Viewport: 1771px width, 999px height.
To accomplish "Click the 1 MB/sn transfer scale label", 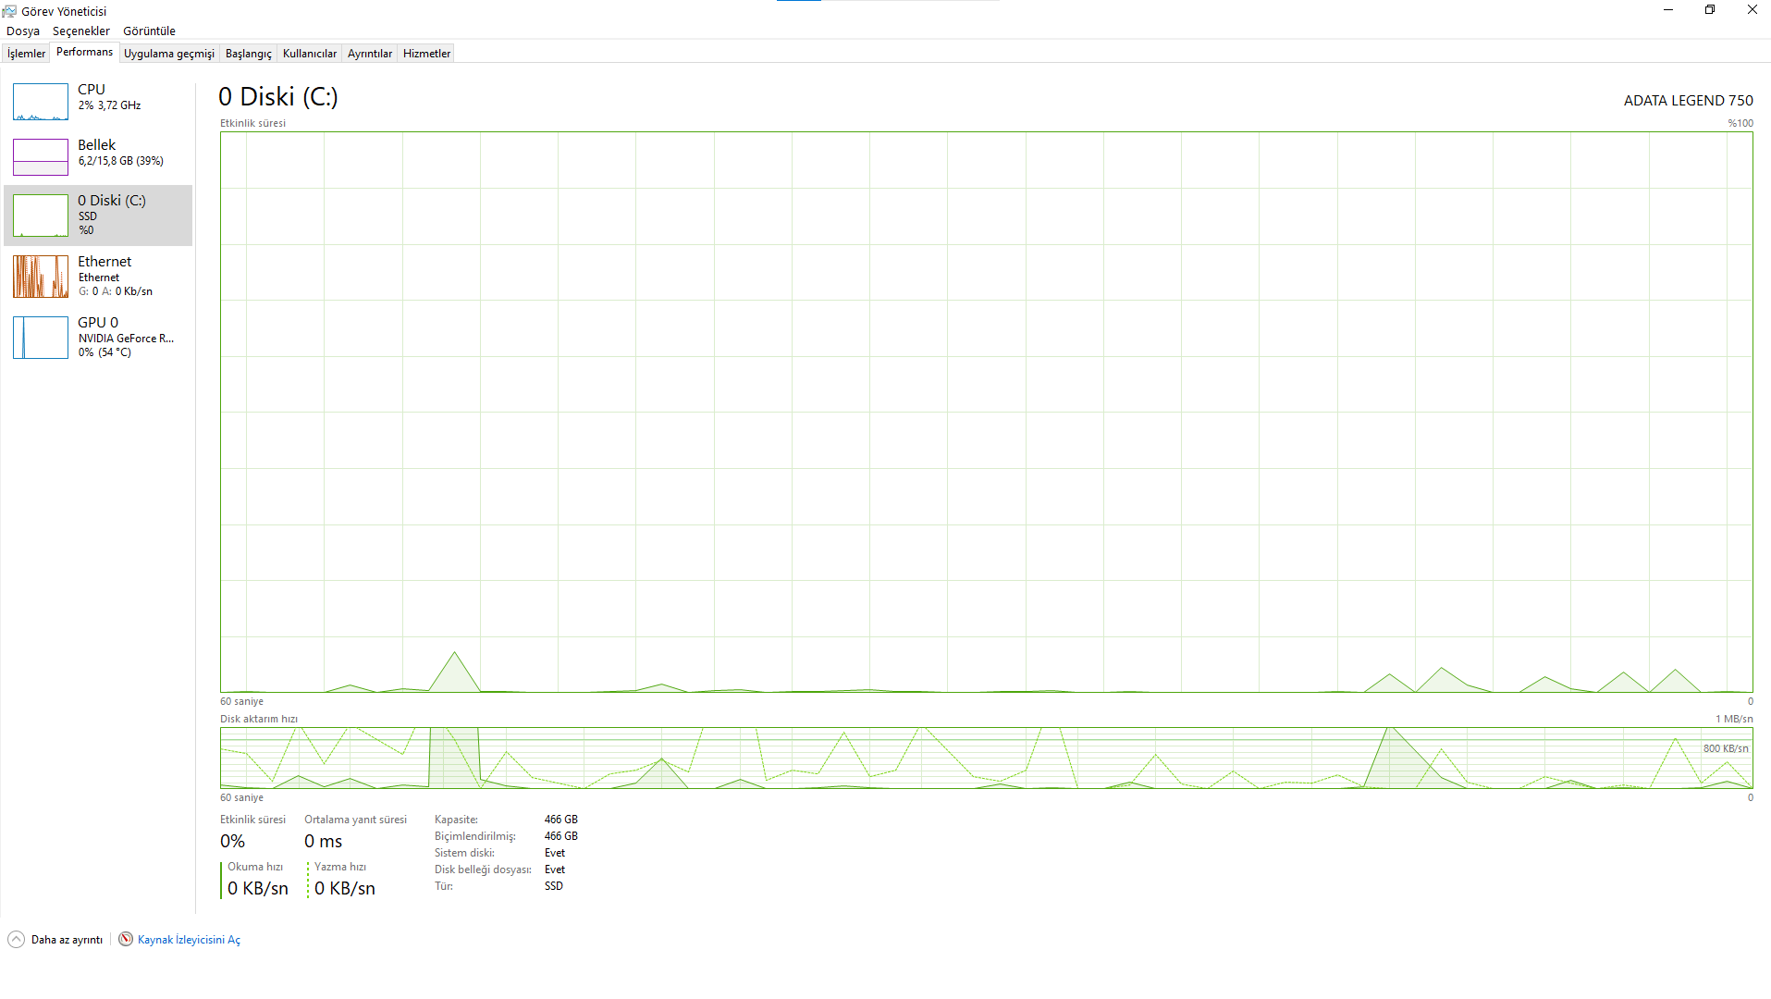I will point(1734,719).
